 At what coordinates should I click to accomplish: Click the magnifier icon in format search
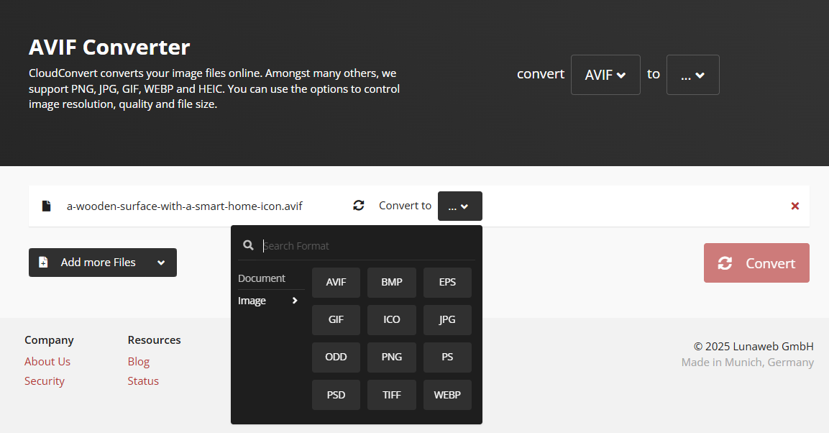(x=248, y=245)
